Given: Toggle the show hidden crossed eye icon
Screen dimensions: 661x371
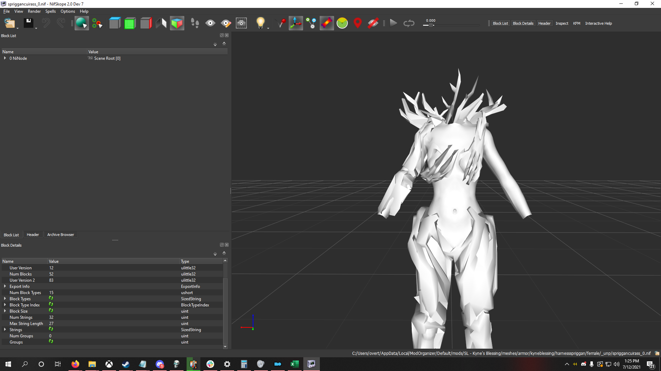Looking at the screenshot, I should point(373,23).
